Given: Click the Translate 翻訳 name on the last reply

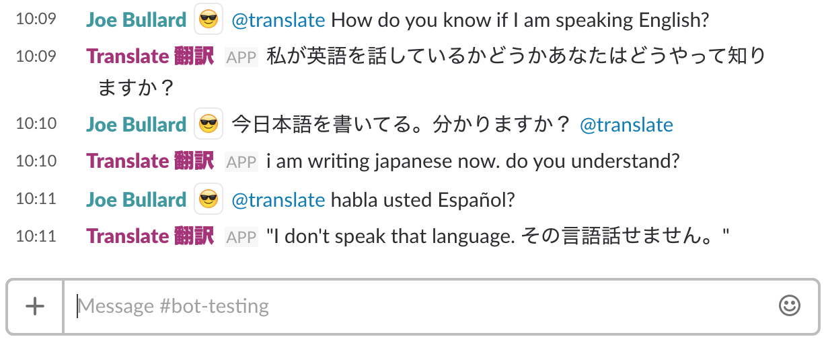Looking at the screenshot, I should (x=150, y=236).
